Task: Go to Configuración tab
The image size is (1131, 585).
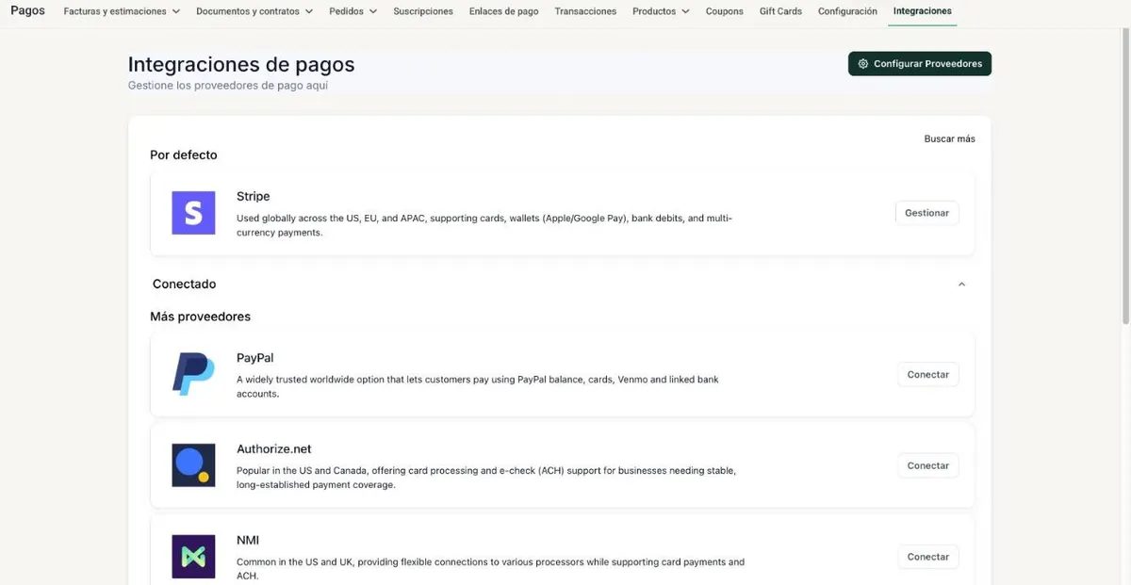Action: pos(847,11)
